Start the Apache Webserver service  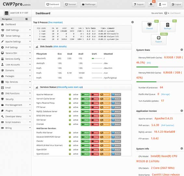coord(85,95)
